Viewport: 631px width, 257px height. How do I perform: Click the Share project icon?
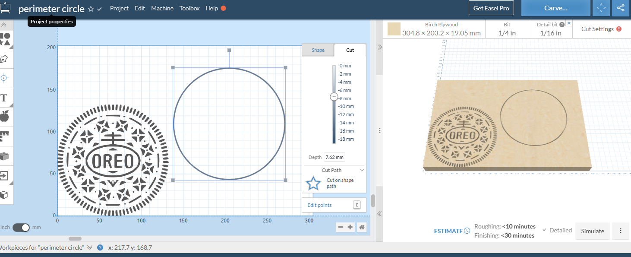(621, 8)
